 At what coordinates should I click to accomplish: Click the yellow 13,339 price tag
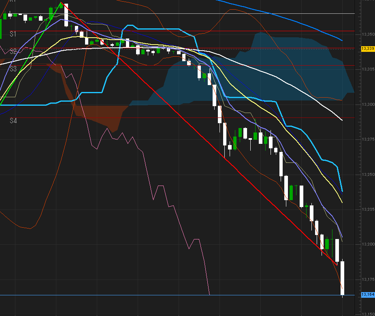tap(368, 49)
